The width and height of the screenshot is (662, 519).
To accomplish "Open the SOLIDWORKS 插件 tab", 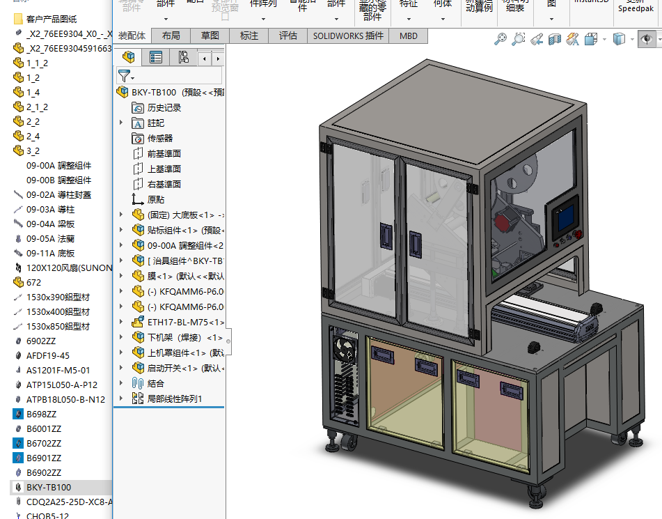I will pos(347,36).
